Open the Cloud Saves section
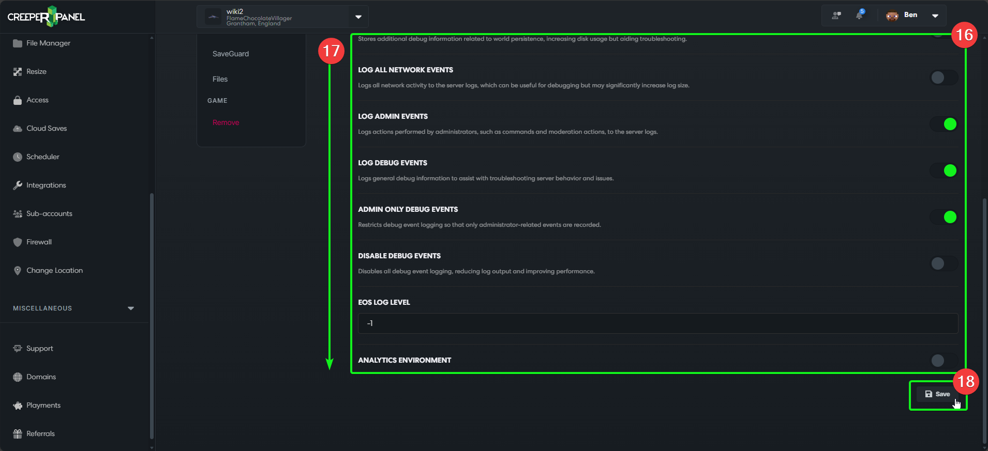 tap(47, 128)
